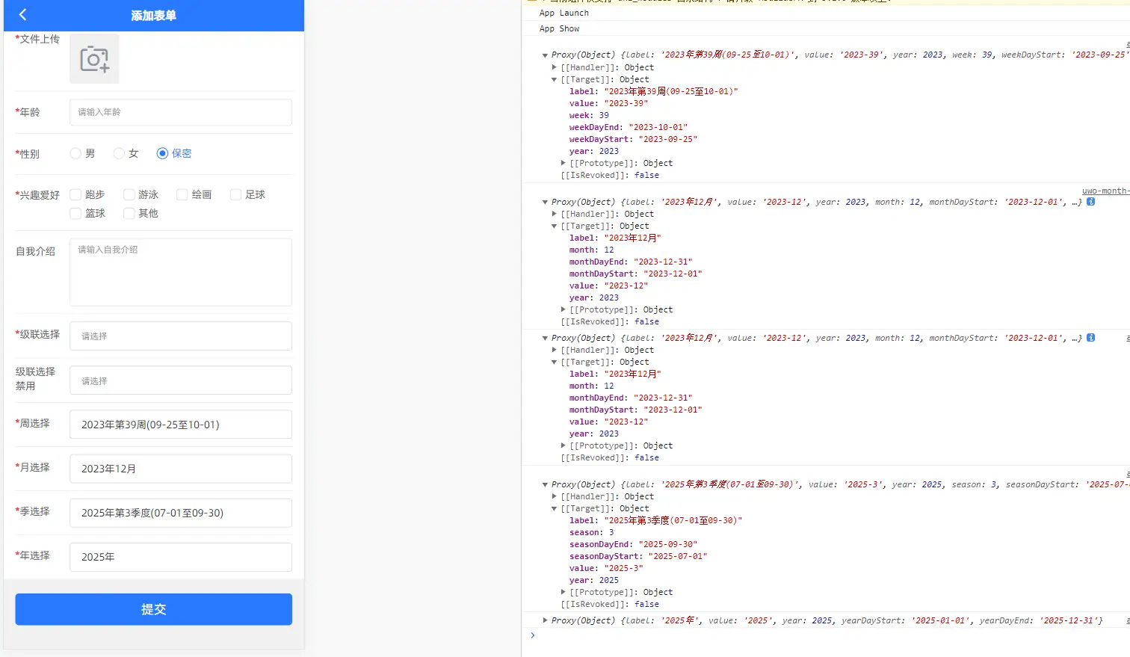Select the weekDayEnd "2023-10-01" property
Viewport: 1130px width, 657px height.
[x=629, y=127]
